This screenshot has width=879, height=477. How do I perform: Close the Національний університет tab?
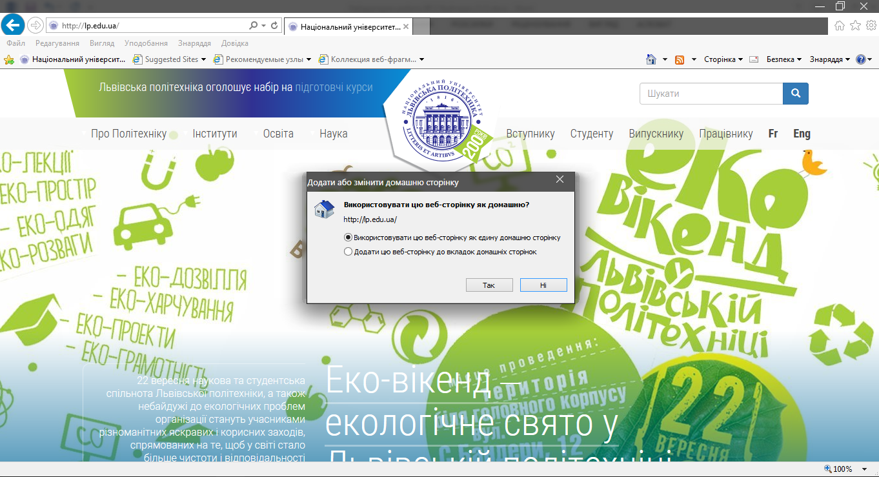pyautogui.click(x=405, y=26)
